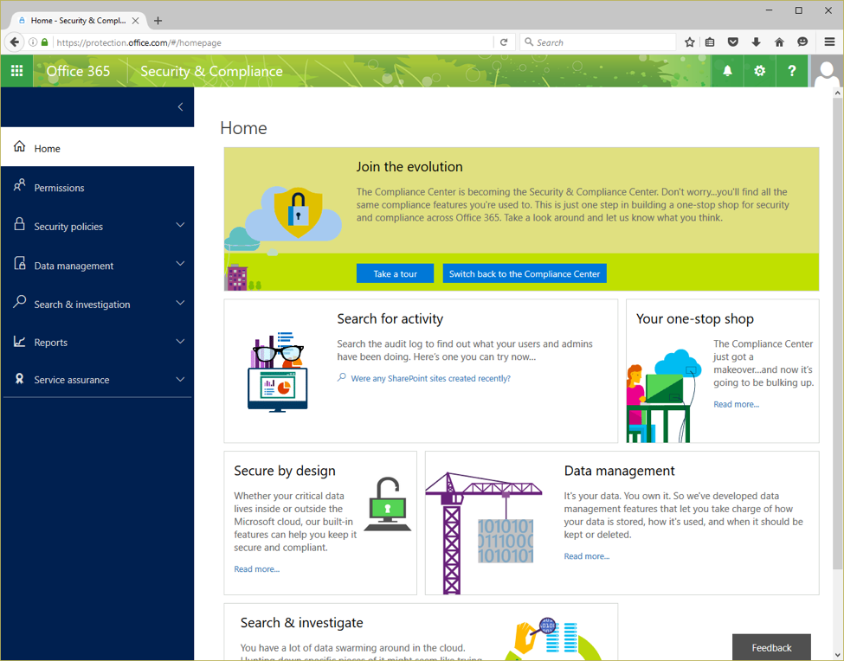Click the Secure by design laptop image
This screenshot has width=844, height=661.
click(388, 504)
